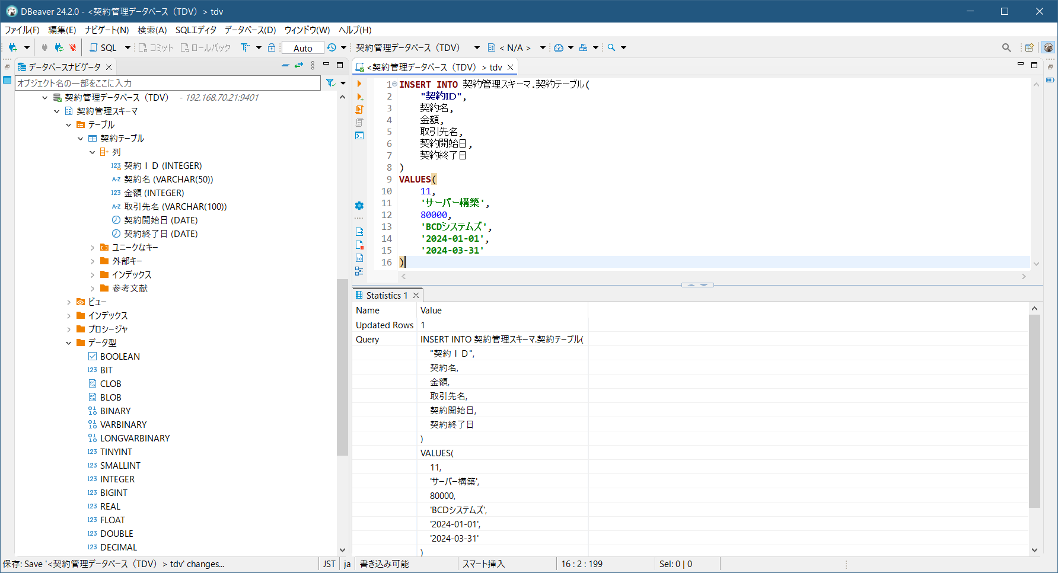
Task: Click the transaction mode icon
Action: (245, 47)
